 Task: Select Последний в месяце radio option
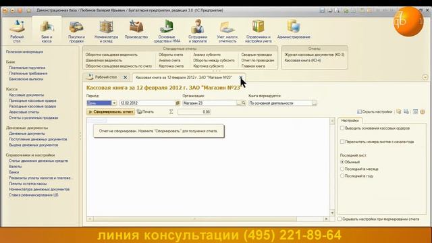(342, 169)
